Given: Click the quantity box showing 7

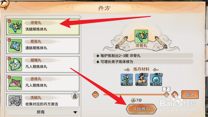Looking at the screenshot, I should coord(166,89).
